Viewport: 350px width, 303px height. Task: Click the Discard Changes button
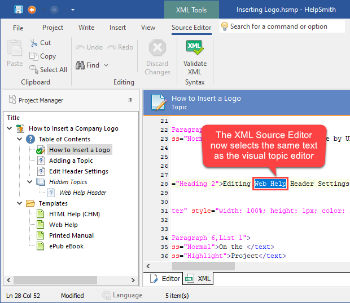158,57
